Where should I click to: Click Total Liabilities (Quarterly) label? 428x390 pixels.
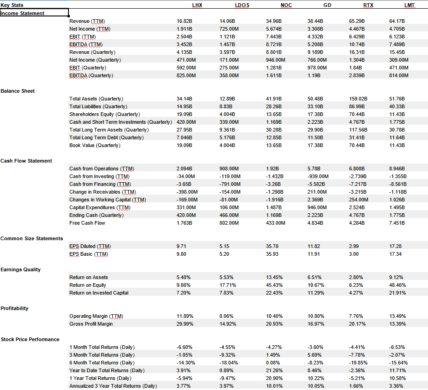tap(98, 106)
